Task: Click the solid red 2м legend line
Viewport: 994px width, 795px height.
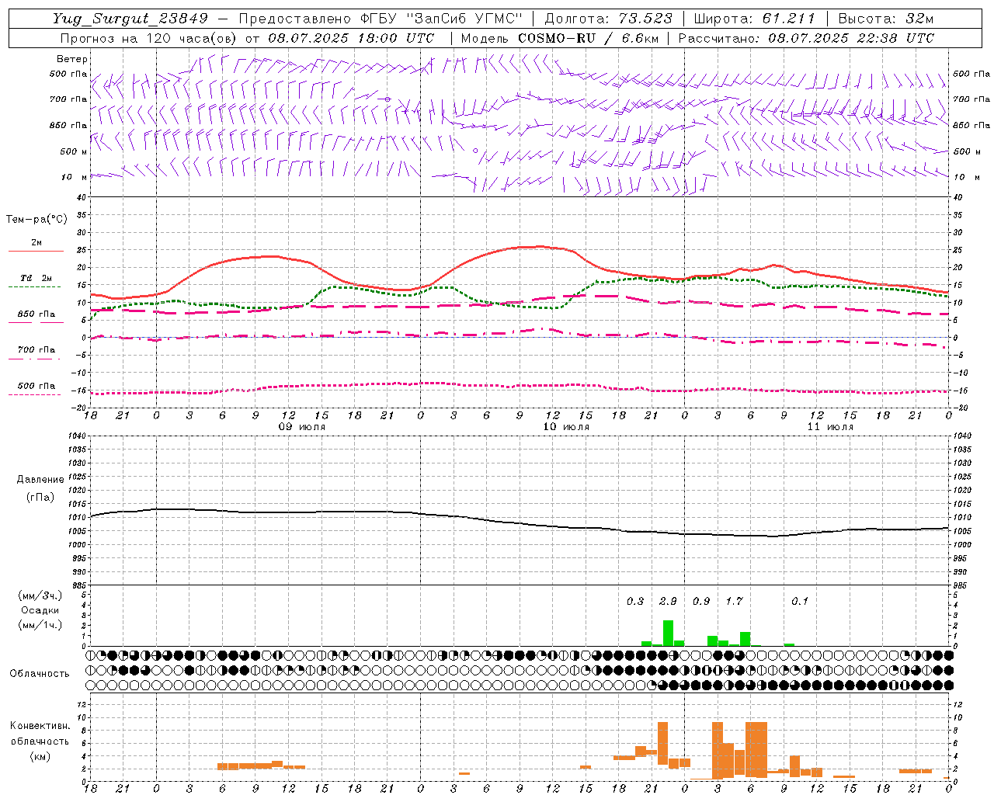Action: click(36, 251)
